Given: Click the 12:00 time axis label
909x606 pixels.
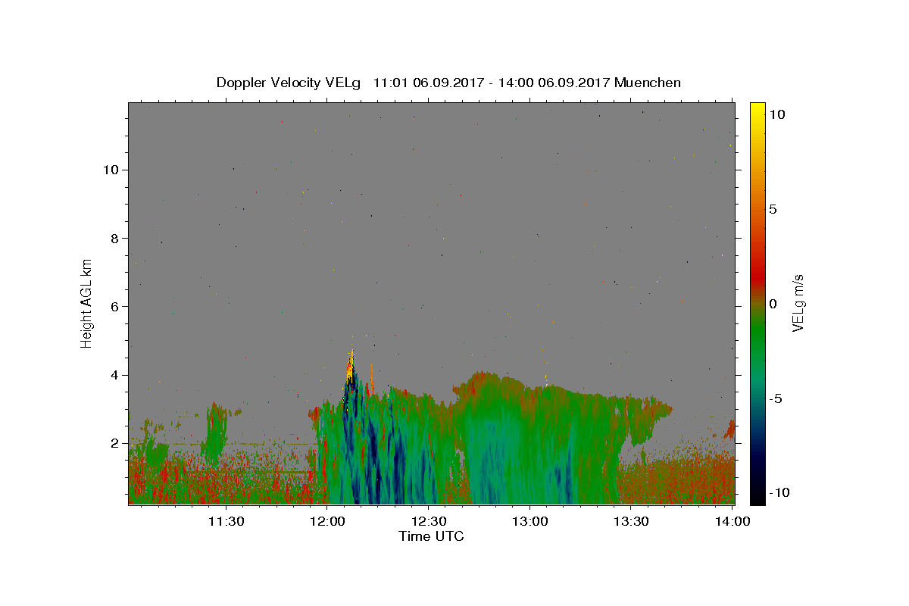Looking at the screenshot, I should coord(327,521).
